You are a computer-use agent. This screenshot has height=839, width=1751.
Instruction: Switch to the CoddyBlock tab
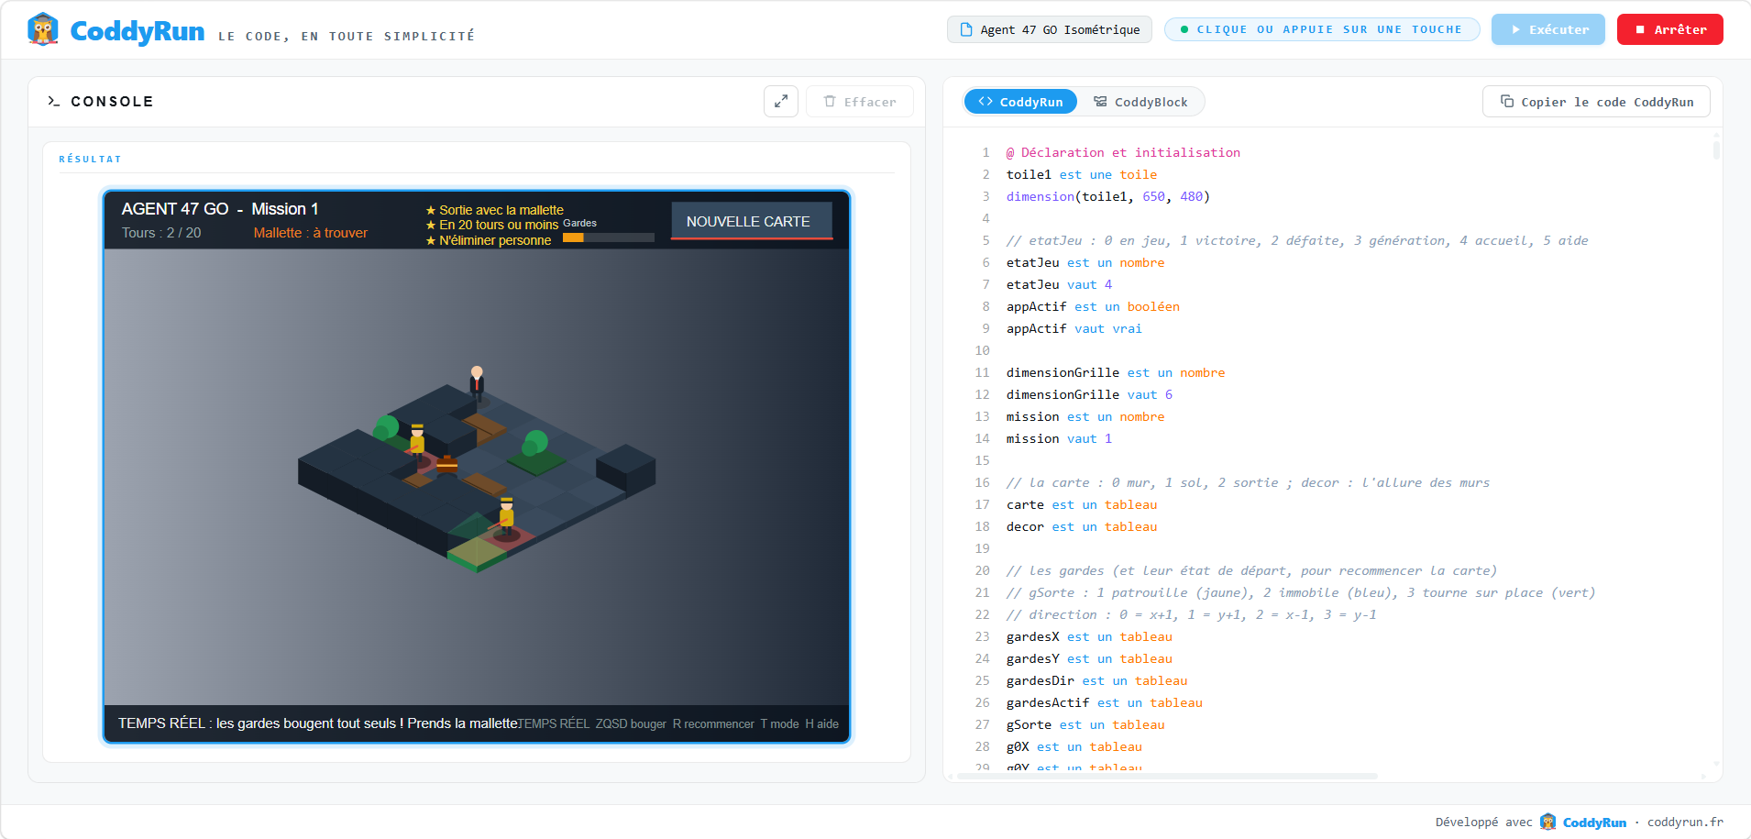point(1140,102)
